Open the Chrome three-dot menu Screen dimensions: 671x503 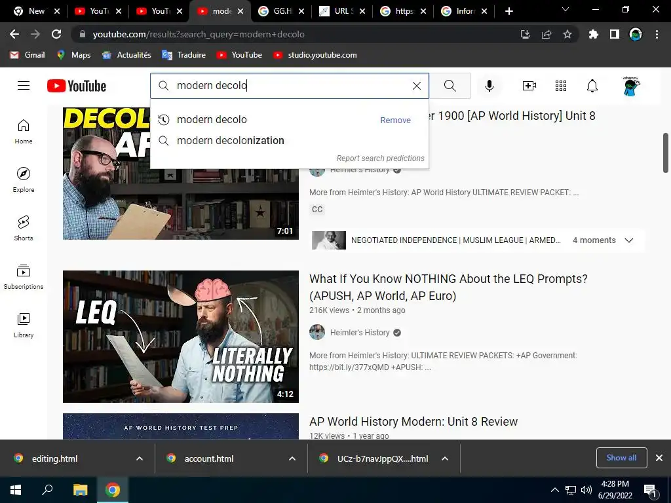coord(657,34)
